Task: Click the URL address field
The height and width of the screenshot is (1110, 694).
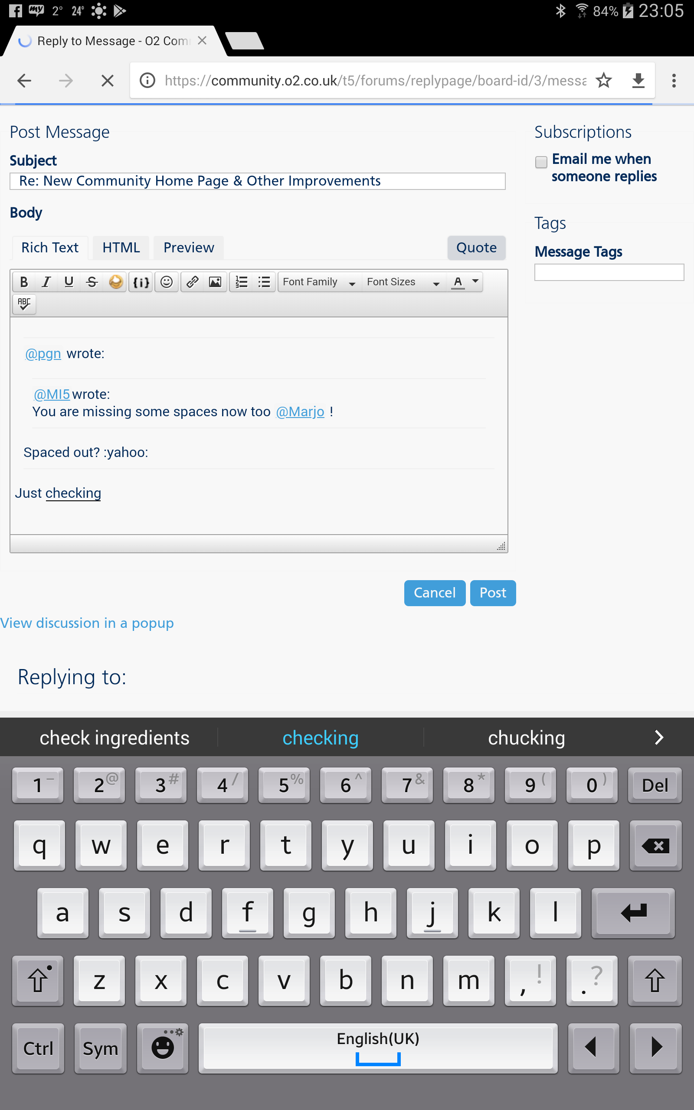Action: (x=376, y=81)
